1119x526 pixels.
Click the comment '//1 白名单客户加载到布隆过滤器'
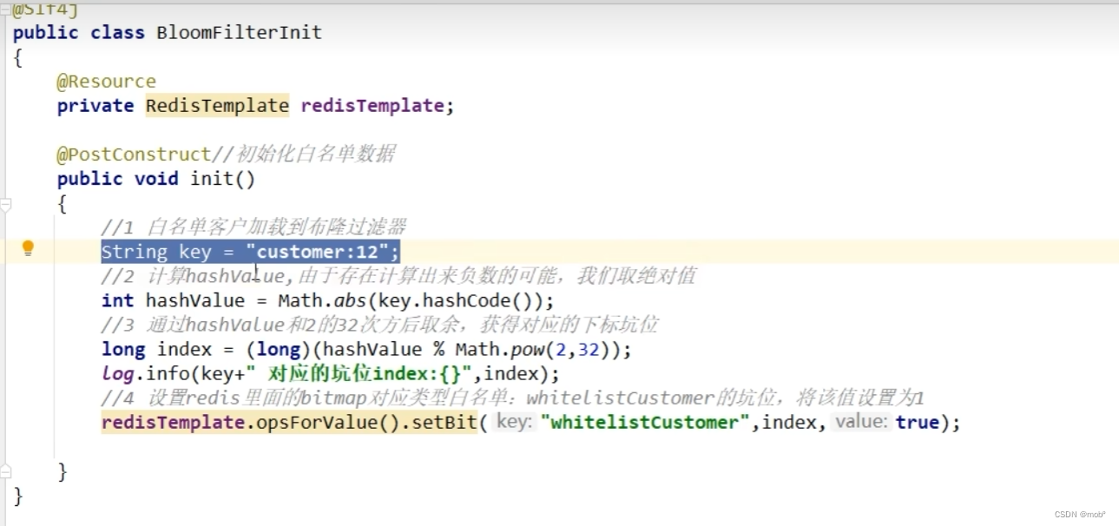[253, 227]
